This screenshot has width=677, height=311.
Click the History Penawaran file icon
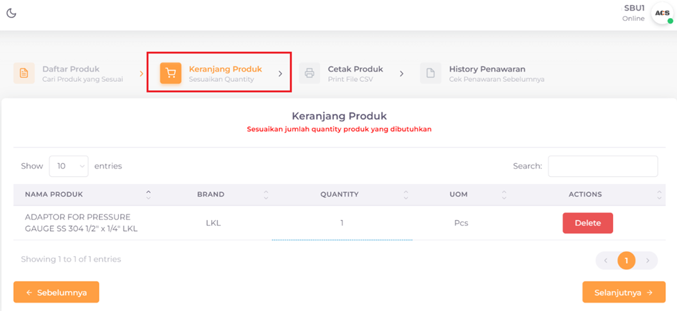[431, 73]
